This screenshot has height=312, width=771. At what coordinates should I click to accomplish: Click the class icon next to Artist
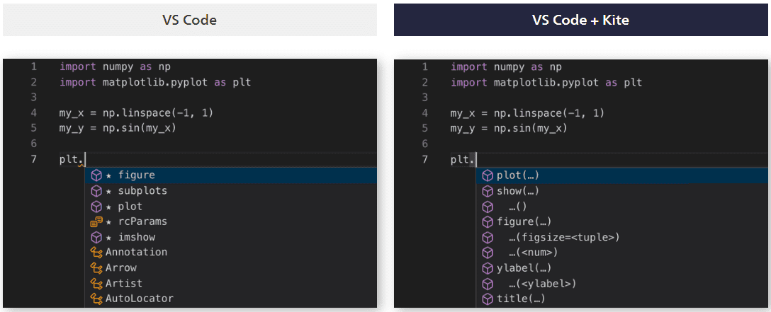tap(96, 283)
